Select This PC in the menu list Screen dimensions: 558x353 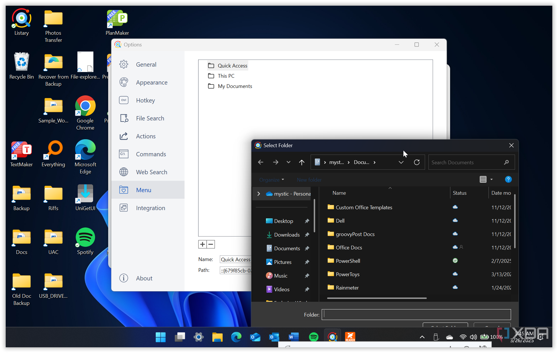tap(221, 76)
